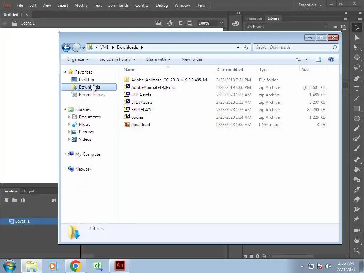
Task: Open the Share with dropdown
Action: (158, 59)
